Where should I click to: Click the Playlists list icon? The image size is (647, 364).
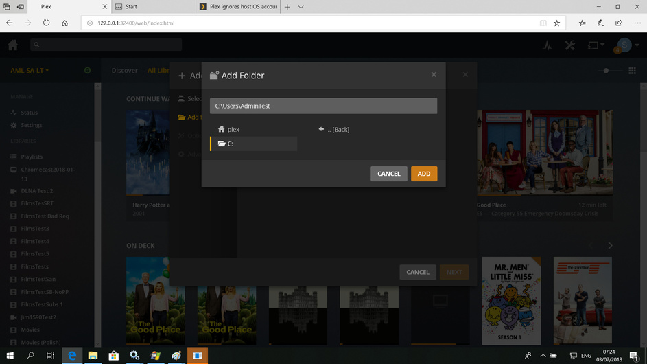(14, 157)
